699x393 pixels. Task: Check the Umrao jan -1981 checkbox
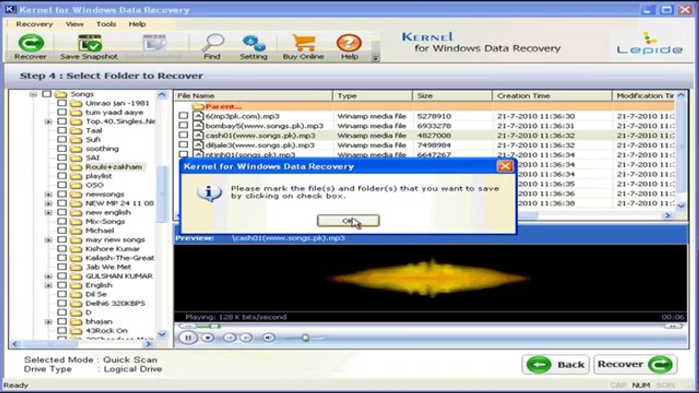coord(62,103)
